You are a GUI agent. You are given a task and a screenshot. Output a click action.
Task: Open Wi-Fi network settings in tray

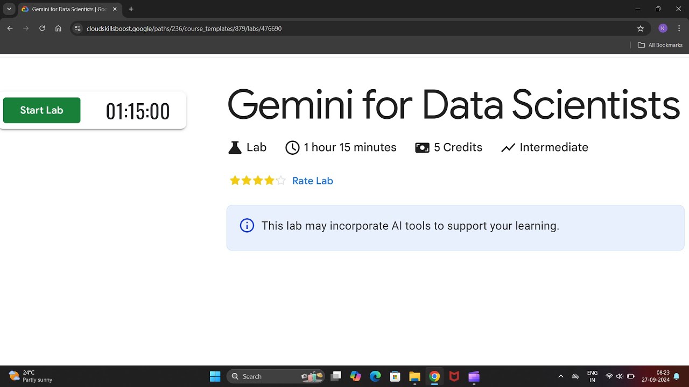pyautogui.click(x=609, y=376)
